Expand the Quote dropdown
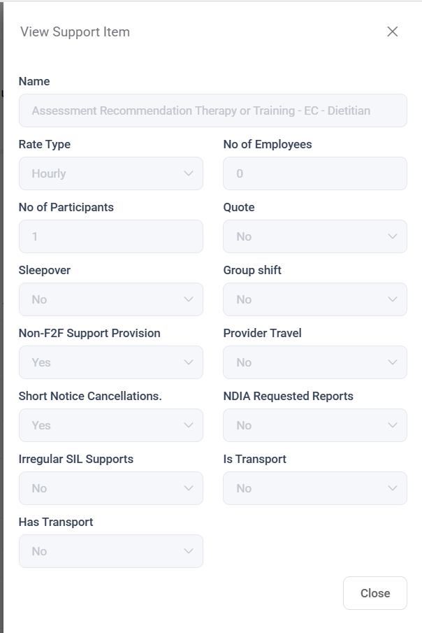Screen dimensions: 422x633 click(314, 236)
